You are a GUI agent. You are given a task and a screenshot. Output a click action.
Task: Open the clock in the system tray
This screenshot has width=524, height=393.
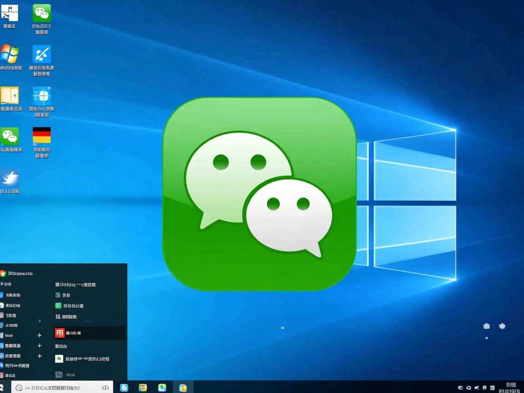(510, 388)
